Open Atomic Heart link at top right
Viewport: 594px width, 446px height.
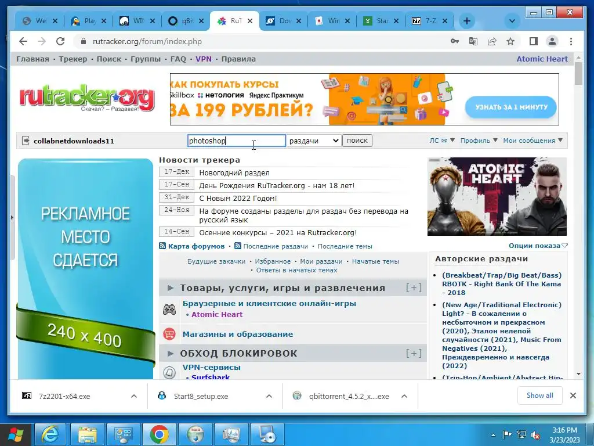[542, 59]
